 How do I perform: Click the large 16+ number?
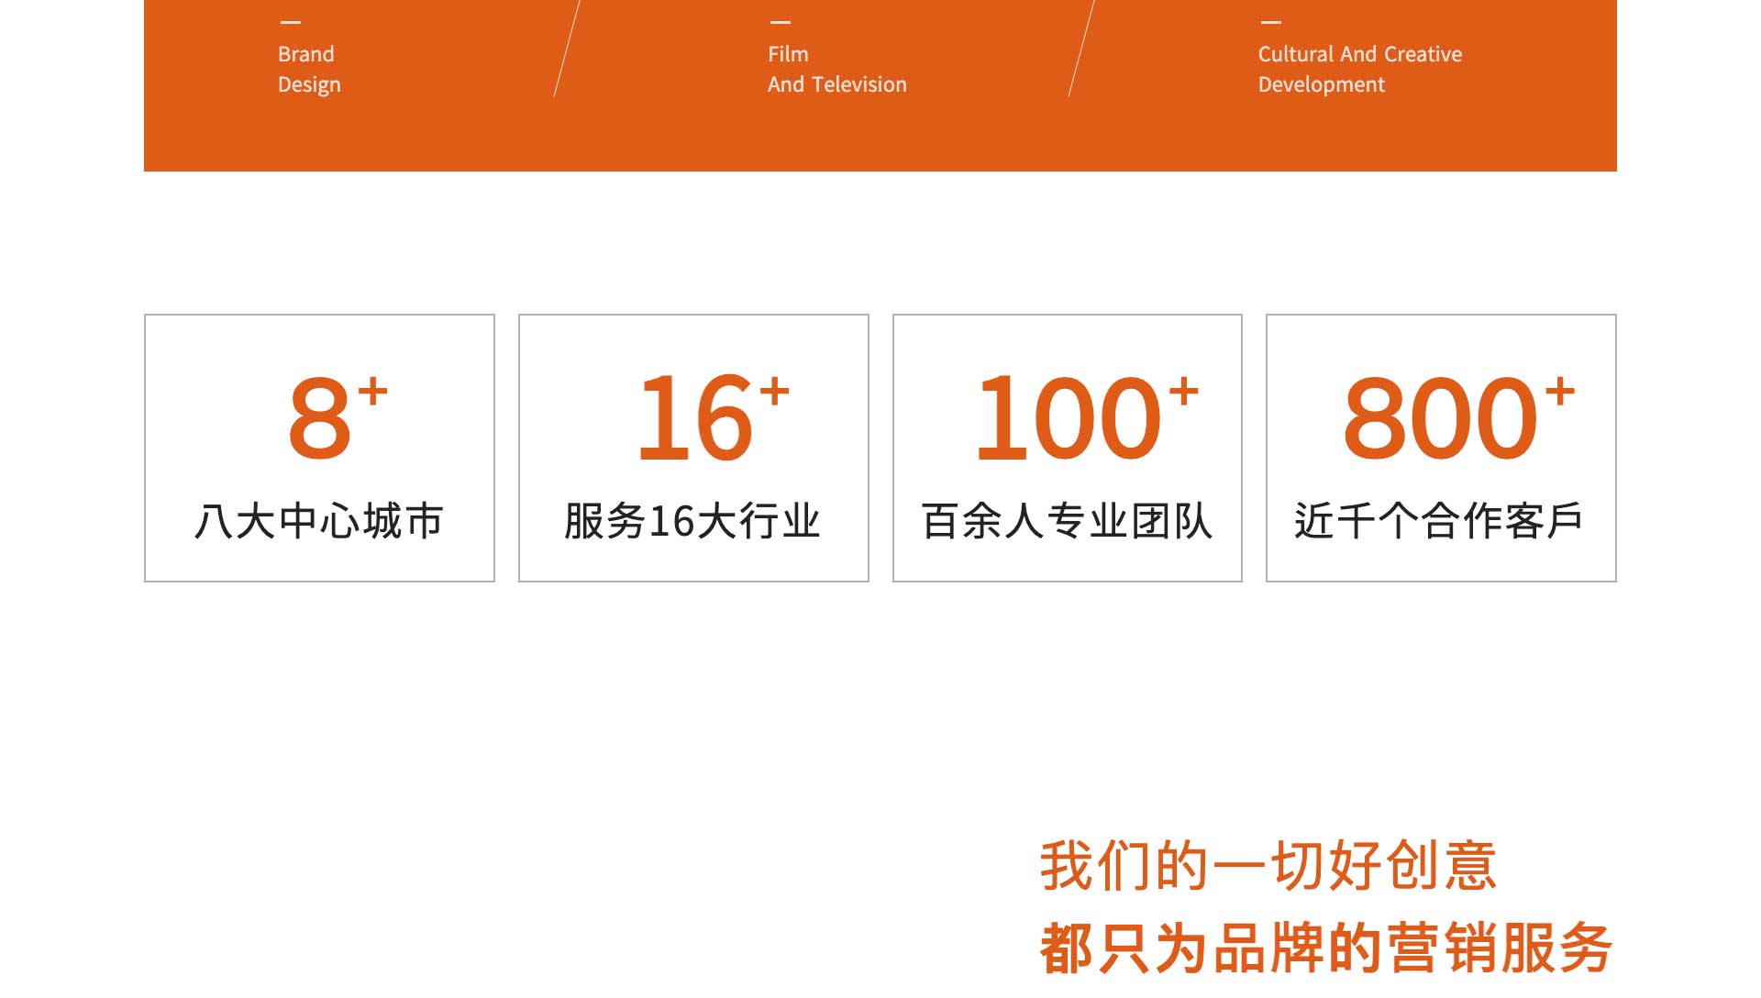[713, 416]
